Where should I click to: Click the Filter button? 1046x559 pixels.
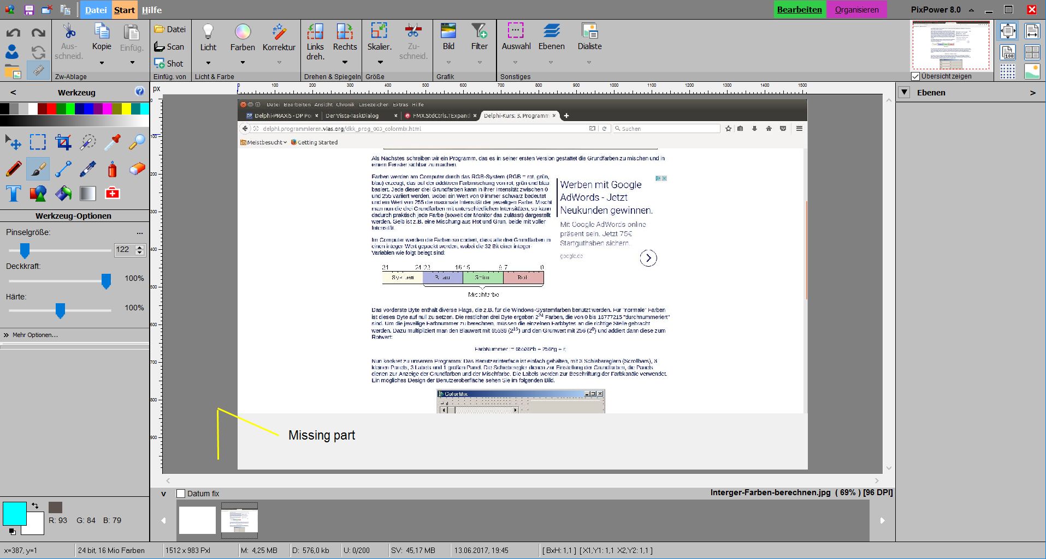(479, 37)
